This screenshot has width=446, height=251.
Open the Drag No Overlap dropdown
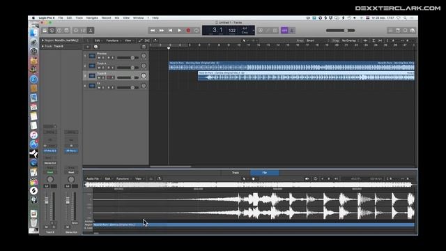pos(350,40)
